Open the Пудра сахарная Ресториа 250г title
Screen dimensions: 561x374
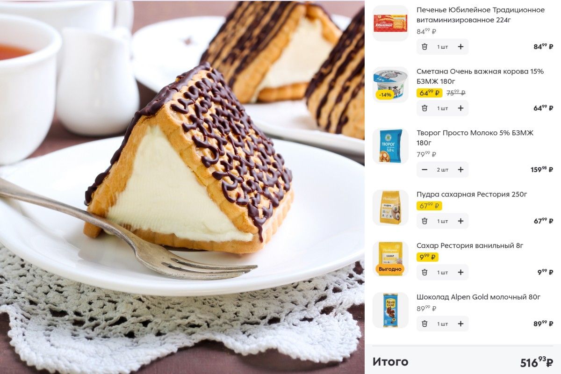(x=472, y=194)
